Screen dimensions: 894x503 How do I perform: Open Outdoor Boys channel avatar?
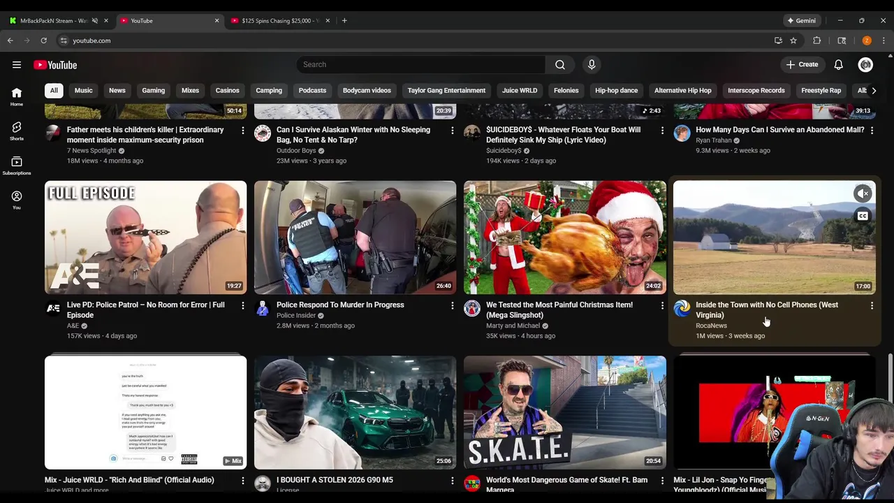pos(263,133)
